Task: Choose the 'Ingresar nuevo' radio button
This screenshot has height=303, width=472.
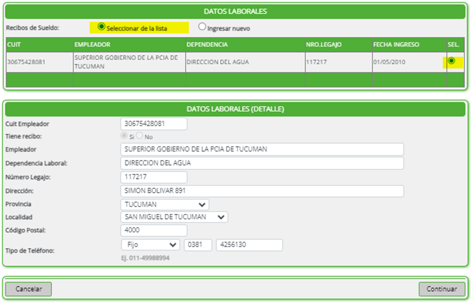Action: coord(202,27)
